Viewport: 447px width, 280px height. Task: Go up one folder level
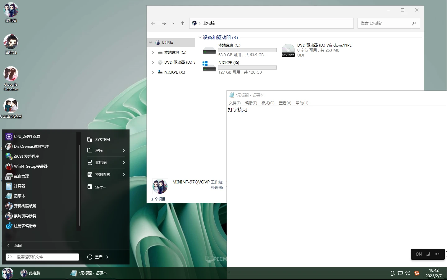183,23
